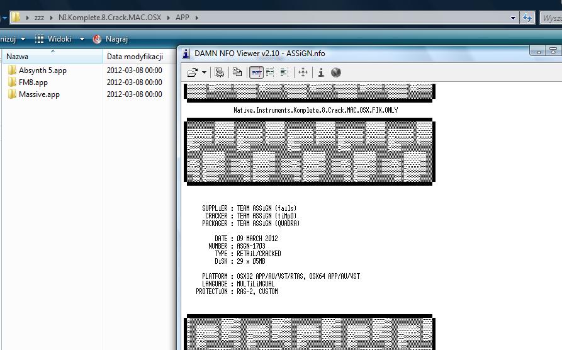This screenshot has width=562, height=350.
Task: Click the TYPE RETAiL/CRACKED line
Action: 248,254
